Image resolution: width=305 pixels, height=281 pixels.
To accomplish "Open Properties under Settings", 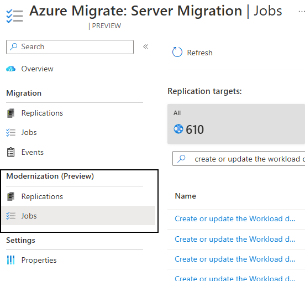I will tap(39, 260).
